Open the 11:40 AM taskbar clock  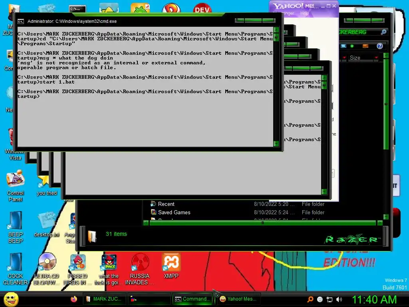[x=374, y=299]
